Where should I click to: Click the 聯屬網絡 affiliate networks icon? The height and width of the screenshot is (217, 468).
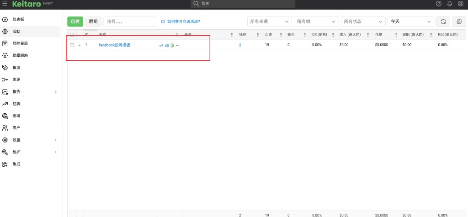(x=5, y=56)
